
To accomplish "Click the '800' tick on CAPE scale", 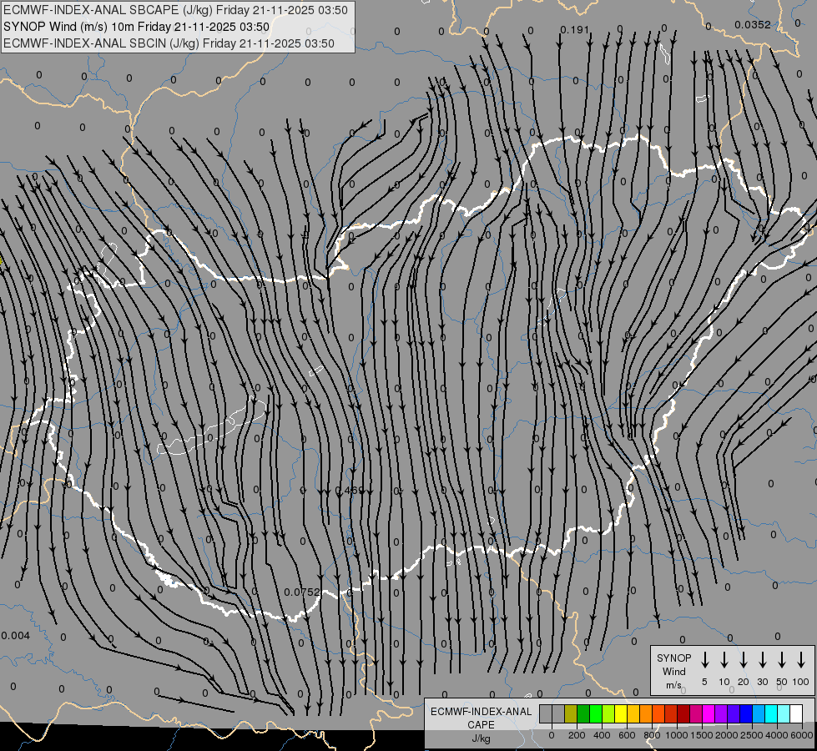I will pos(652,735).
